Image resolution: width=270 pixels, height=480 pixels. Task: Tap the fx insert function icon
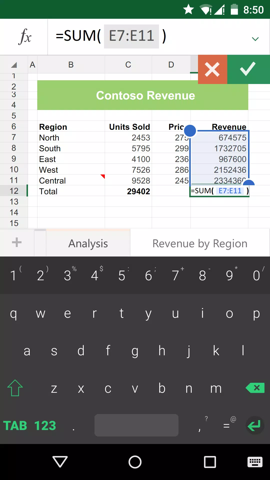(x=24, y=37)
